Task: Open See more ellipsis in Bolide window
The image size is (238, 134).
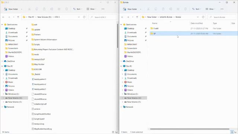Action: tap(222, 9)
